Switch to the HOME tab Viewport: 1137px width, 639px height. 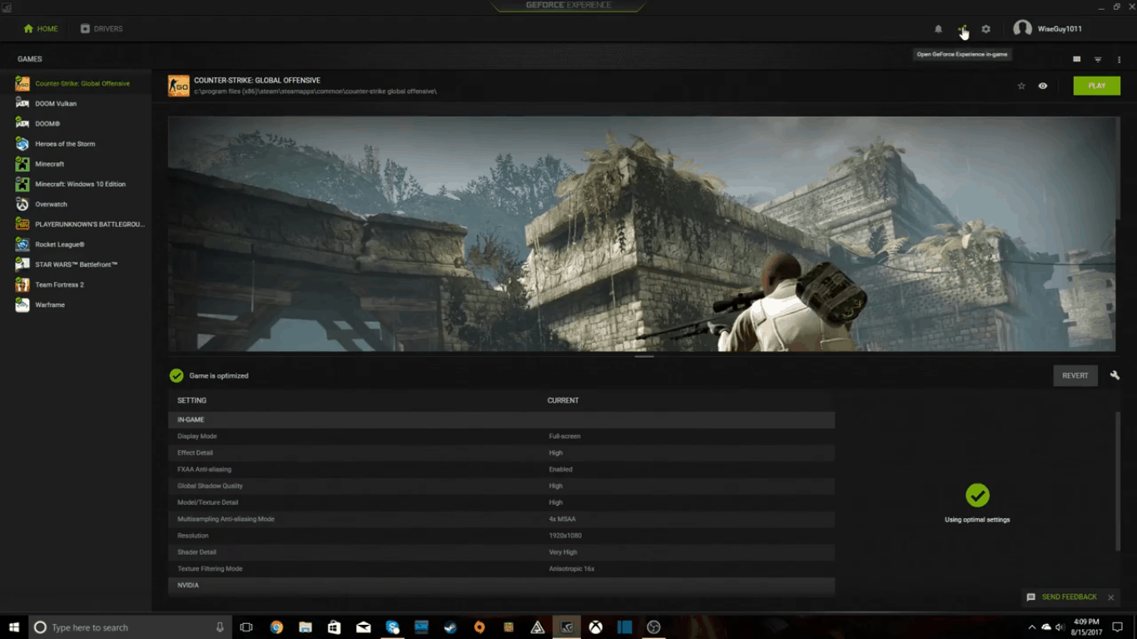tap(41, 29)
